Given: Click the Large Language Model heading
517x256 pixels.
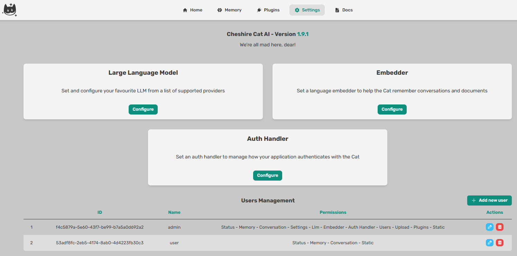Looking at the screenshot, I should [143, 73].
